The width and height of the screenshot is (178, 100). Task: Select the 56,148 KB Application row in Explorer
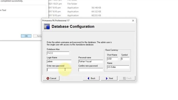[x=75, y=8]
